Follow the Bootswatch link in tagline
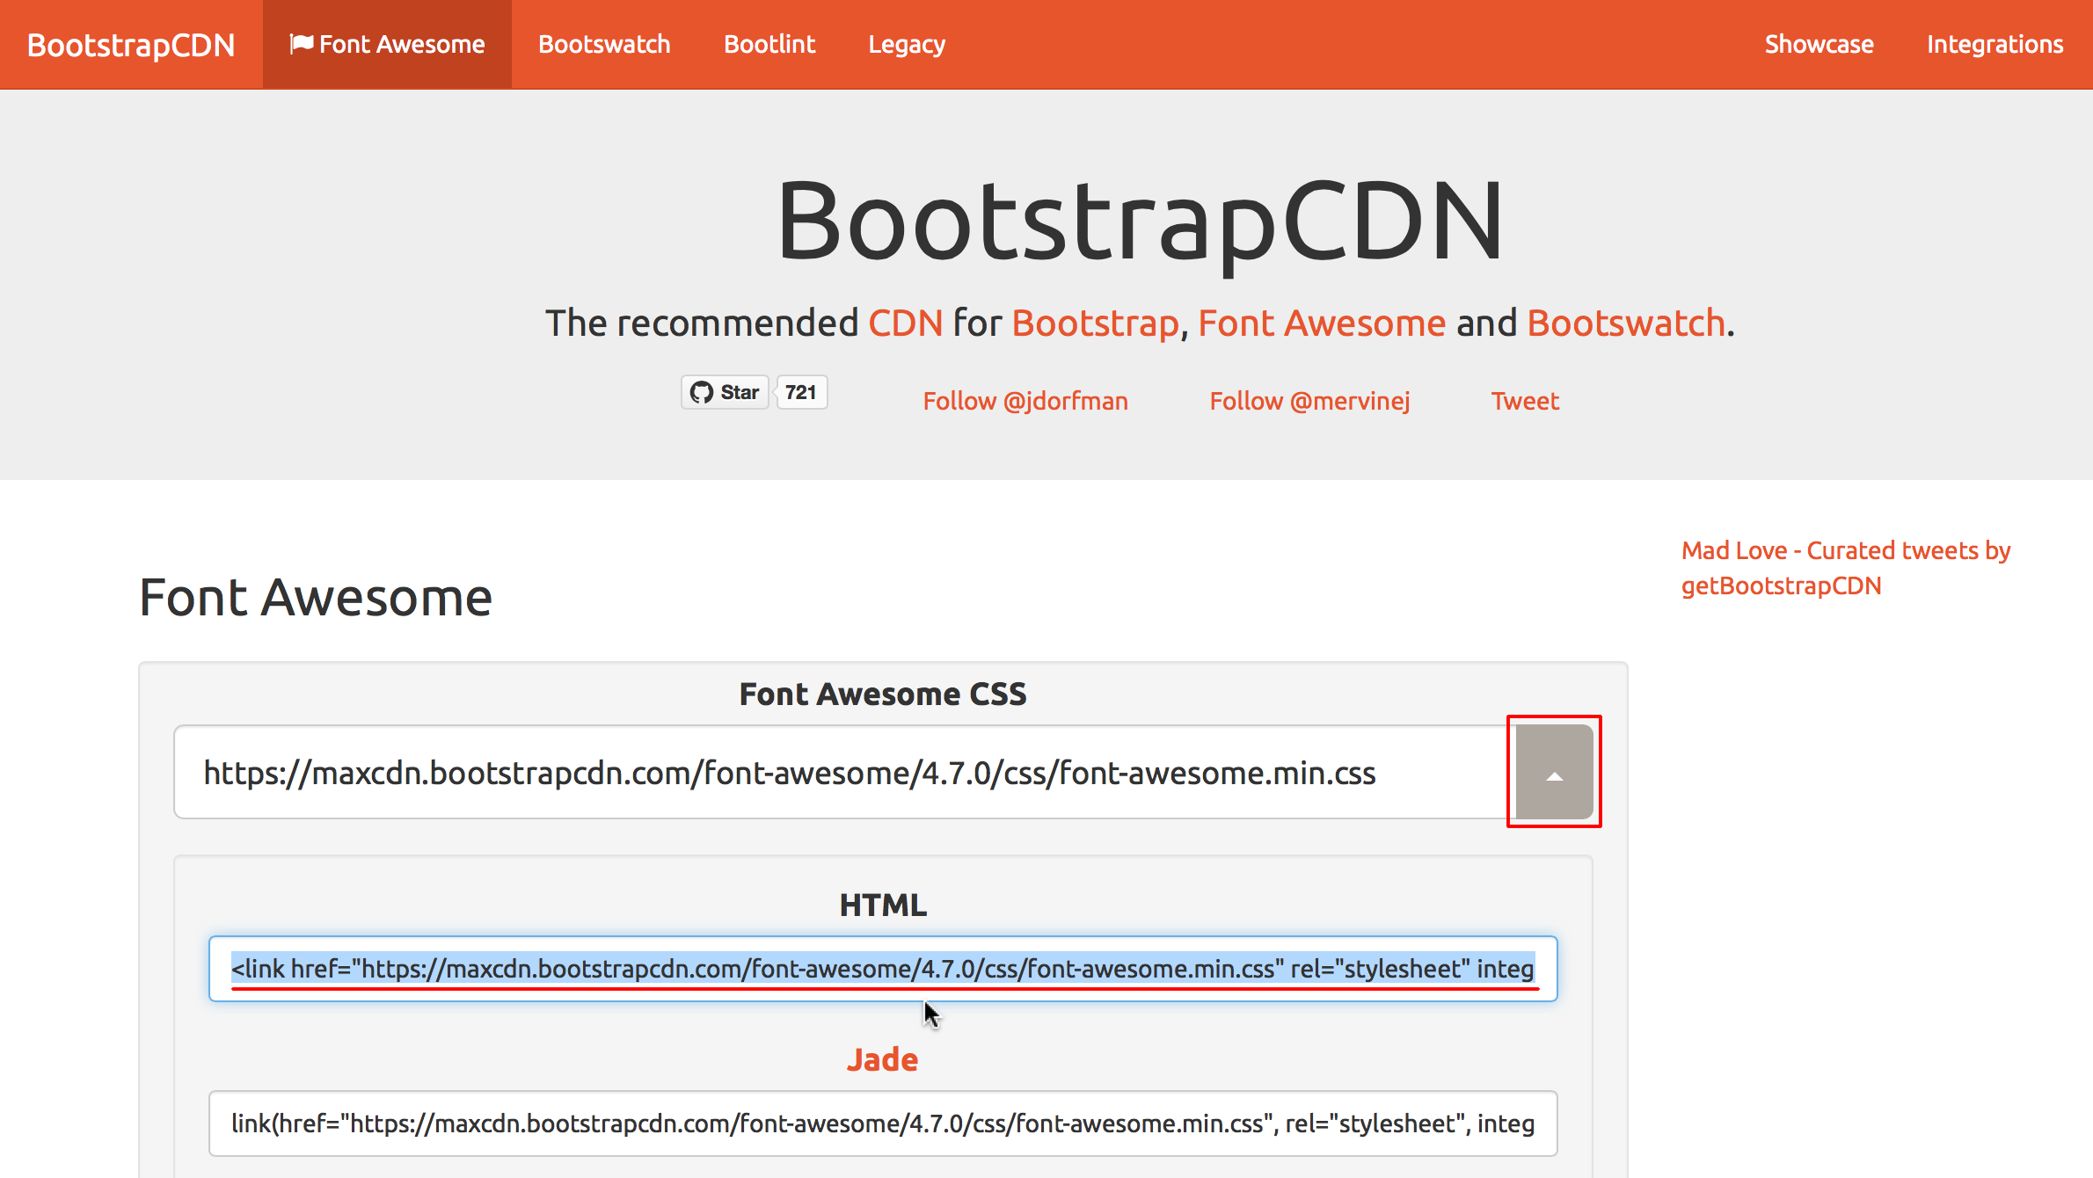 (x=1626, y=323)
